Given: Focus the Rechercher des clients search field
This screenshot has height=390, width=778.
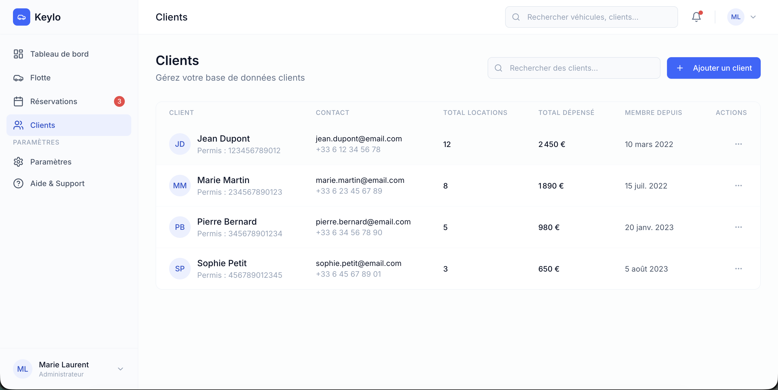Looking at the screenshot, I should [574, 68].
